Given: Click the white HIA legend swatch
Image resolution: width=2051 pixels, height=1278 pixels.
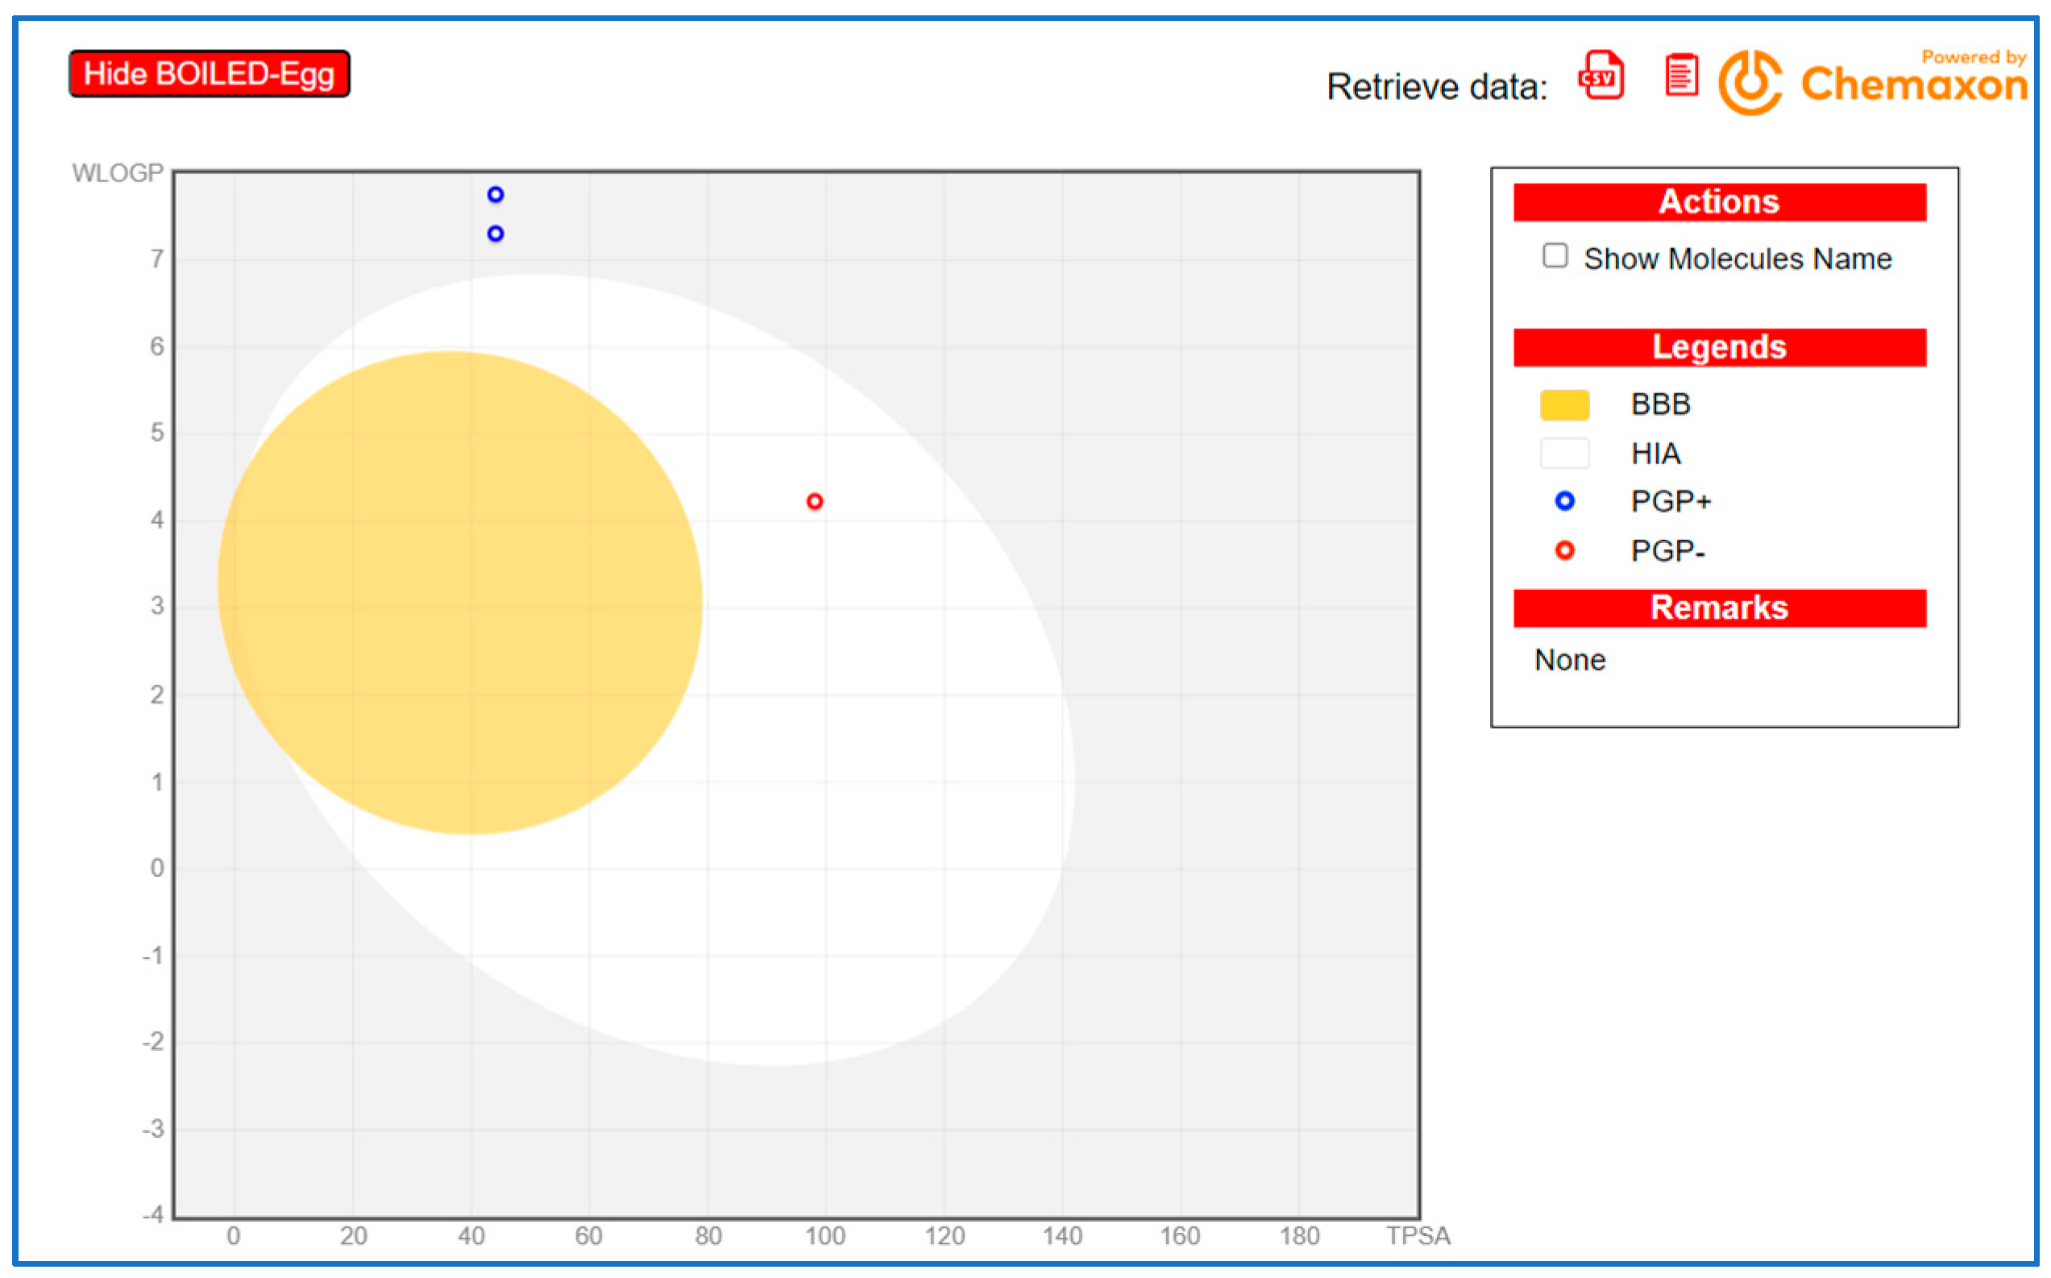Looking at the screenshot, I should point(1565,454).
